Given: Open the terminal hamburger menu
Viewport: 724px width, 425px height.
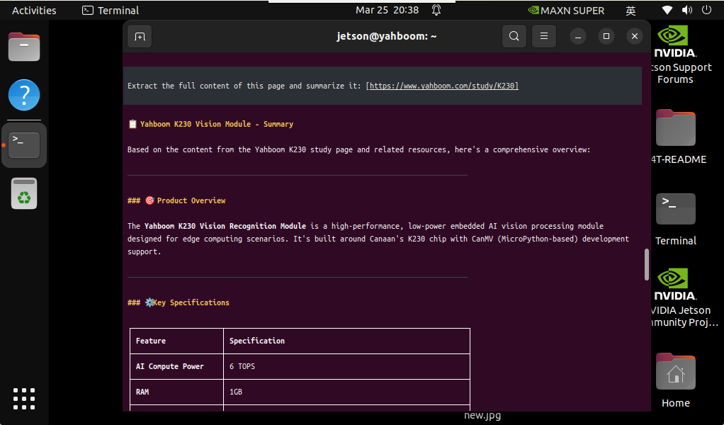Looking at the screenshot, I should [x=544, y=36].
